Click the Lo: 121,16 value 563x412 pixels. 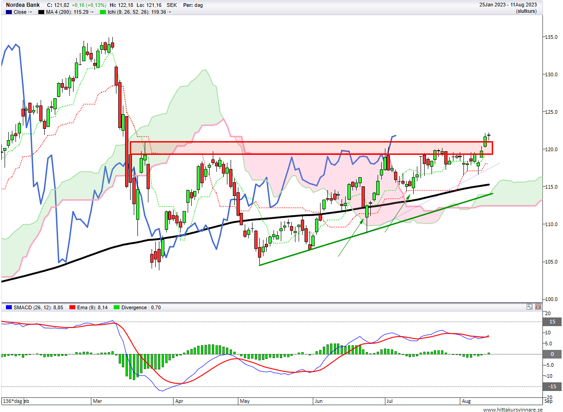[149, 5]
